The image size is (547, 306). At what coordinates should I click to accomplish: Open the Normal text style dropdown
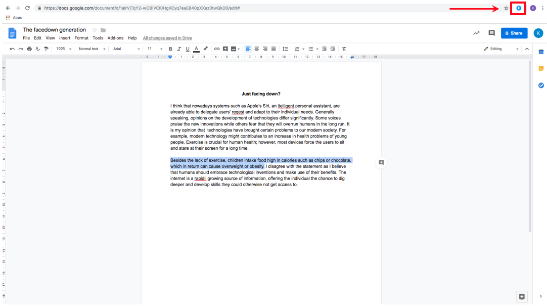(x=92, y=49)
